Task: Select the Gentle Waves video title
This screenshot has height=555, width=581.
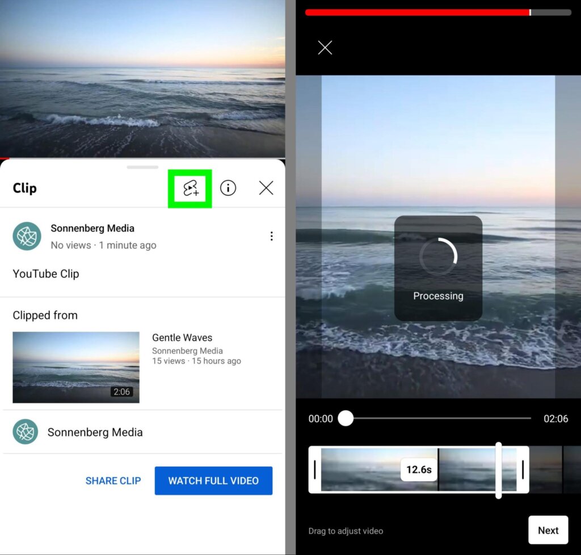Action: tap(182, 337)
